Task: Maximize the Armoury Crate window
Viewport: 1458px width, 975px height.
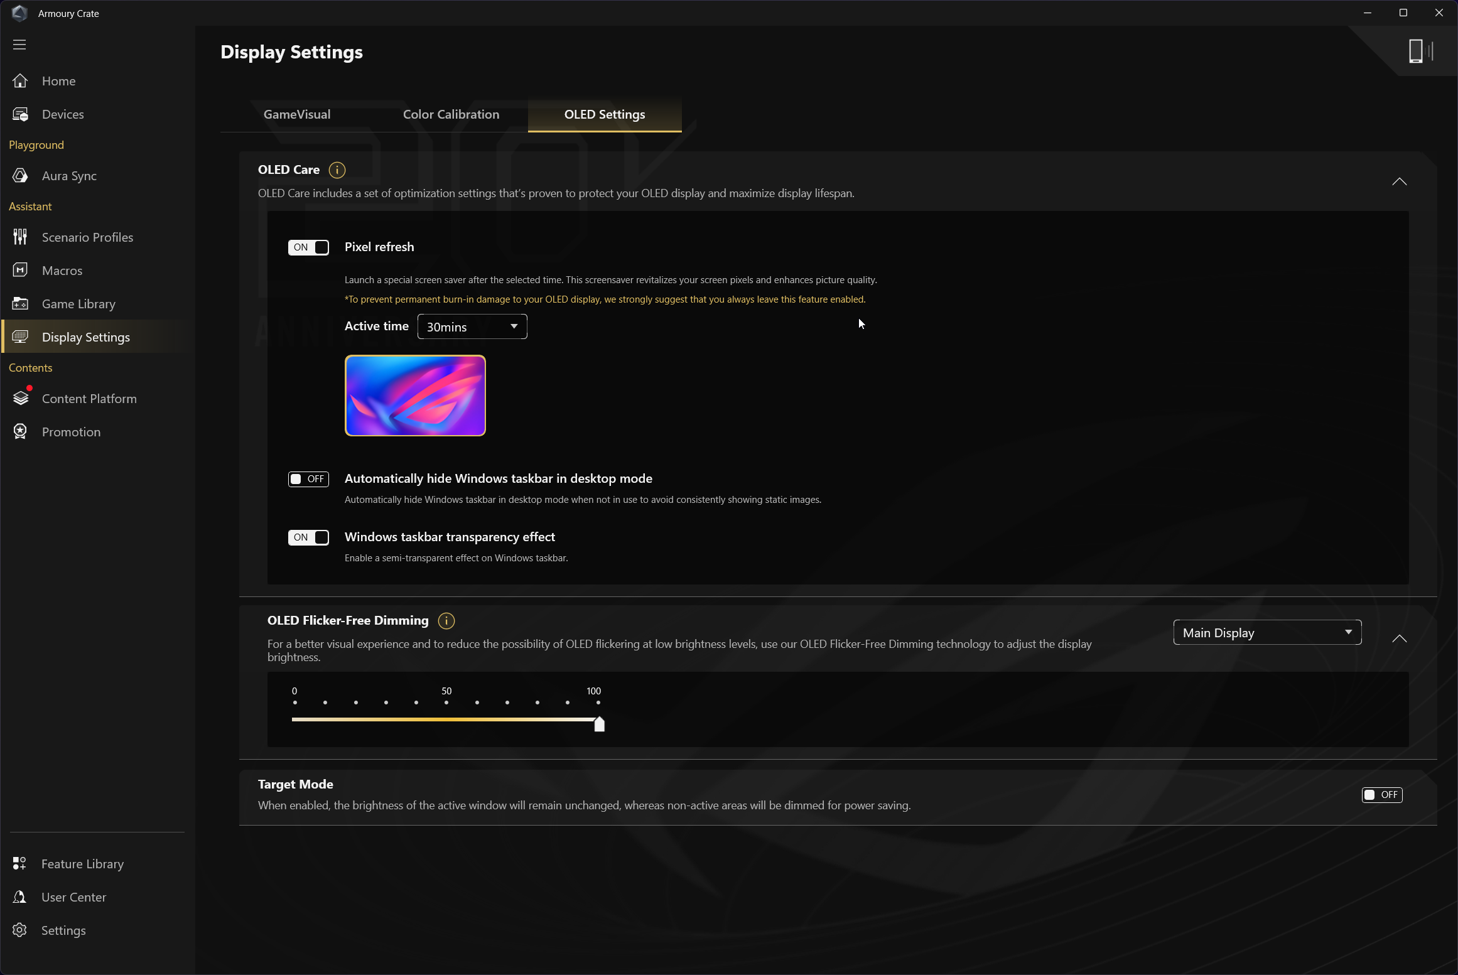Action: [1403, 13]
